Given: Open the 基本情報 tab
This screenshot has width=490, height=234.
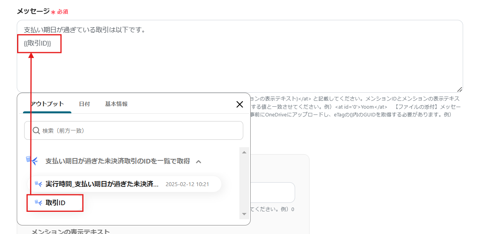Looking at the screenshot, I should click(x=116, y=104).
